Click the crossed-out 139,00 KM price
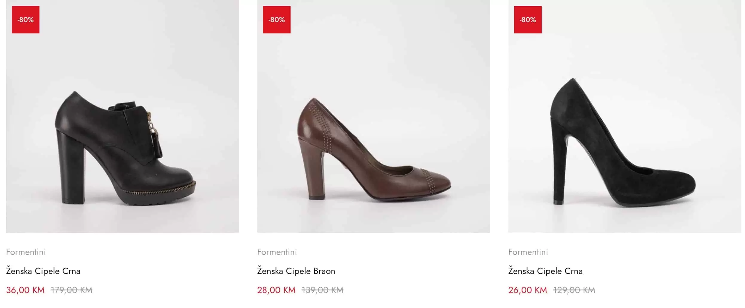 (x=323, y=290)
